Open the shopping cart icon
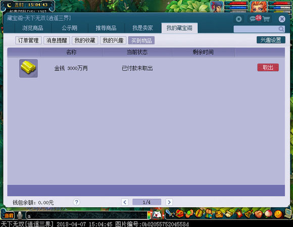 click(x=266, y=19)
